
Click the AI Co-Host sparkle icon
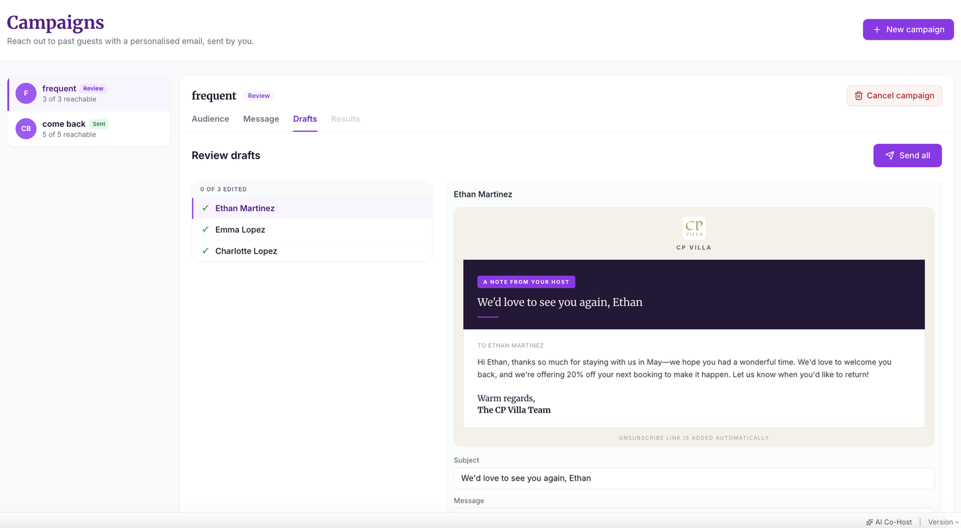coord(869,522)
